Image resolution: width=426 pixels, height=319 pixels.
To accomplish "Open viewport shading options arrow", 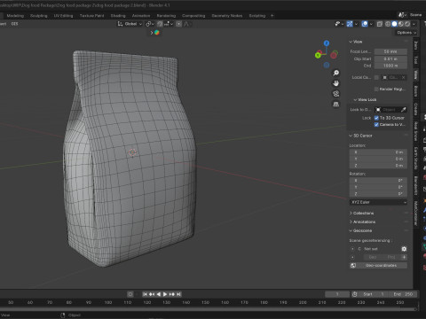I will [x=414, y=24].
